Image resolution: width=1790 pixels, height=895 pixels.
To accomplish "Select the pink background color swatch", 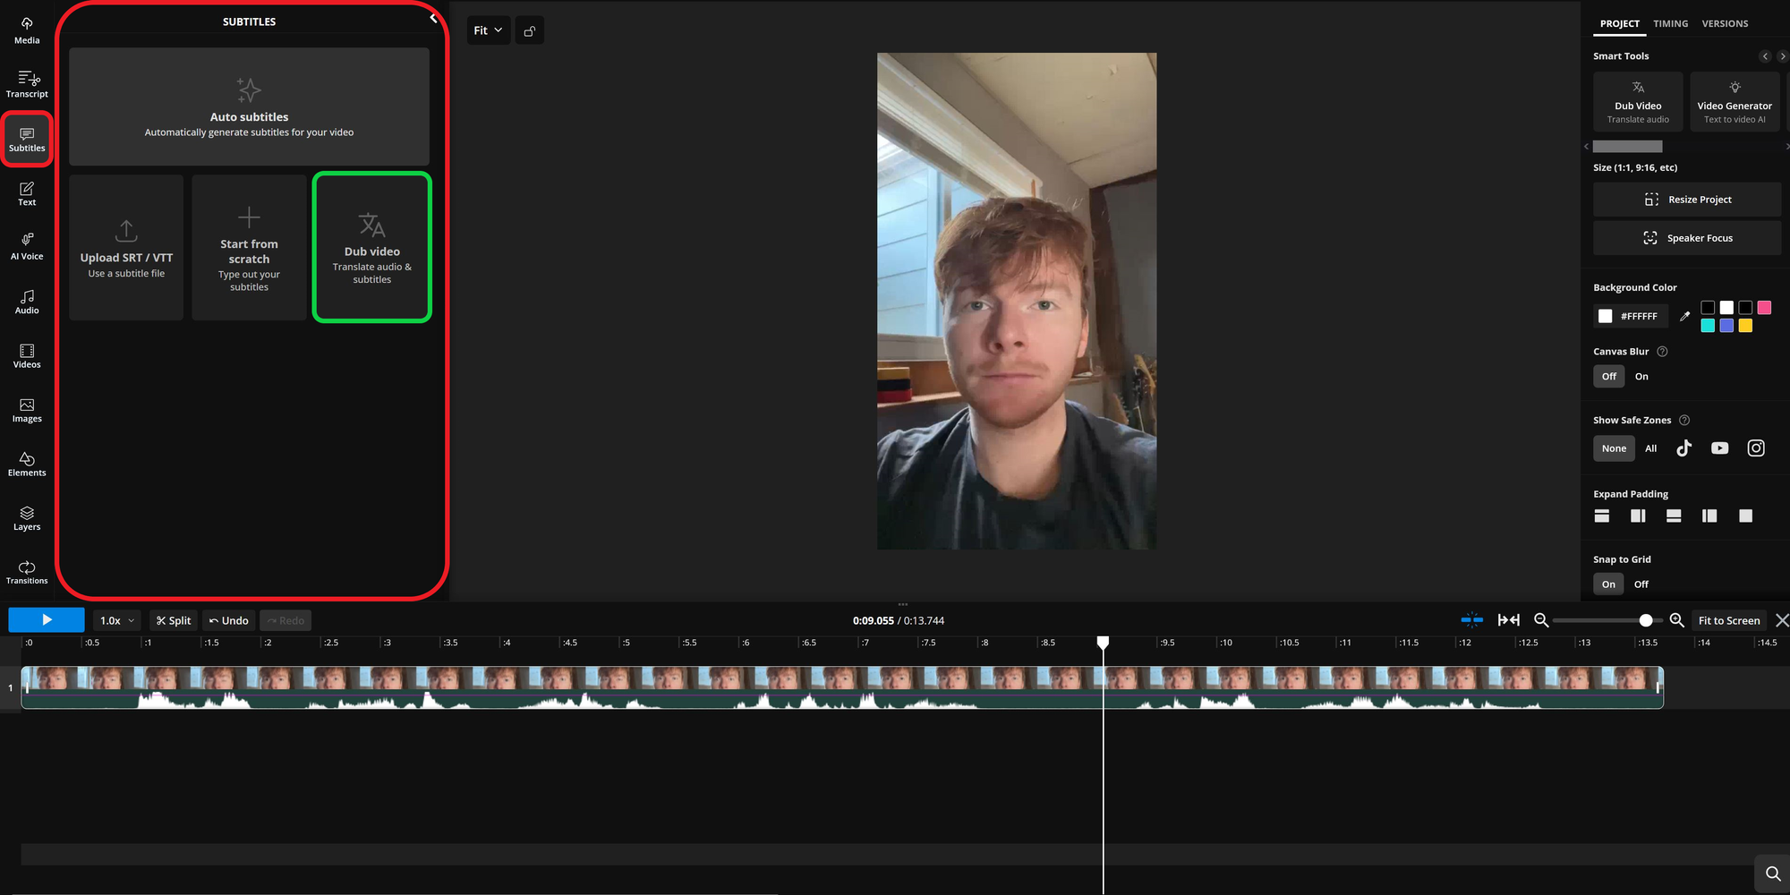I will [1764, 307].
